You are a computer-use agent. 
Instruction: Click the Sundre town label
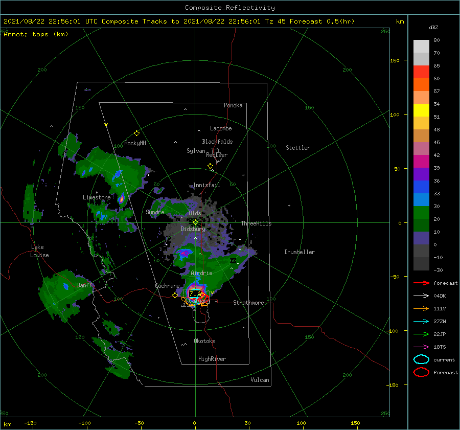click(155, 212)
